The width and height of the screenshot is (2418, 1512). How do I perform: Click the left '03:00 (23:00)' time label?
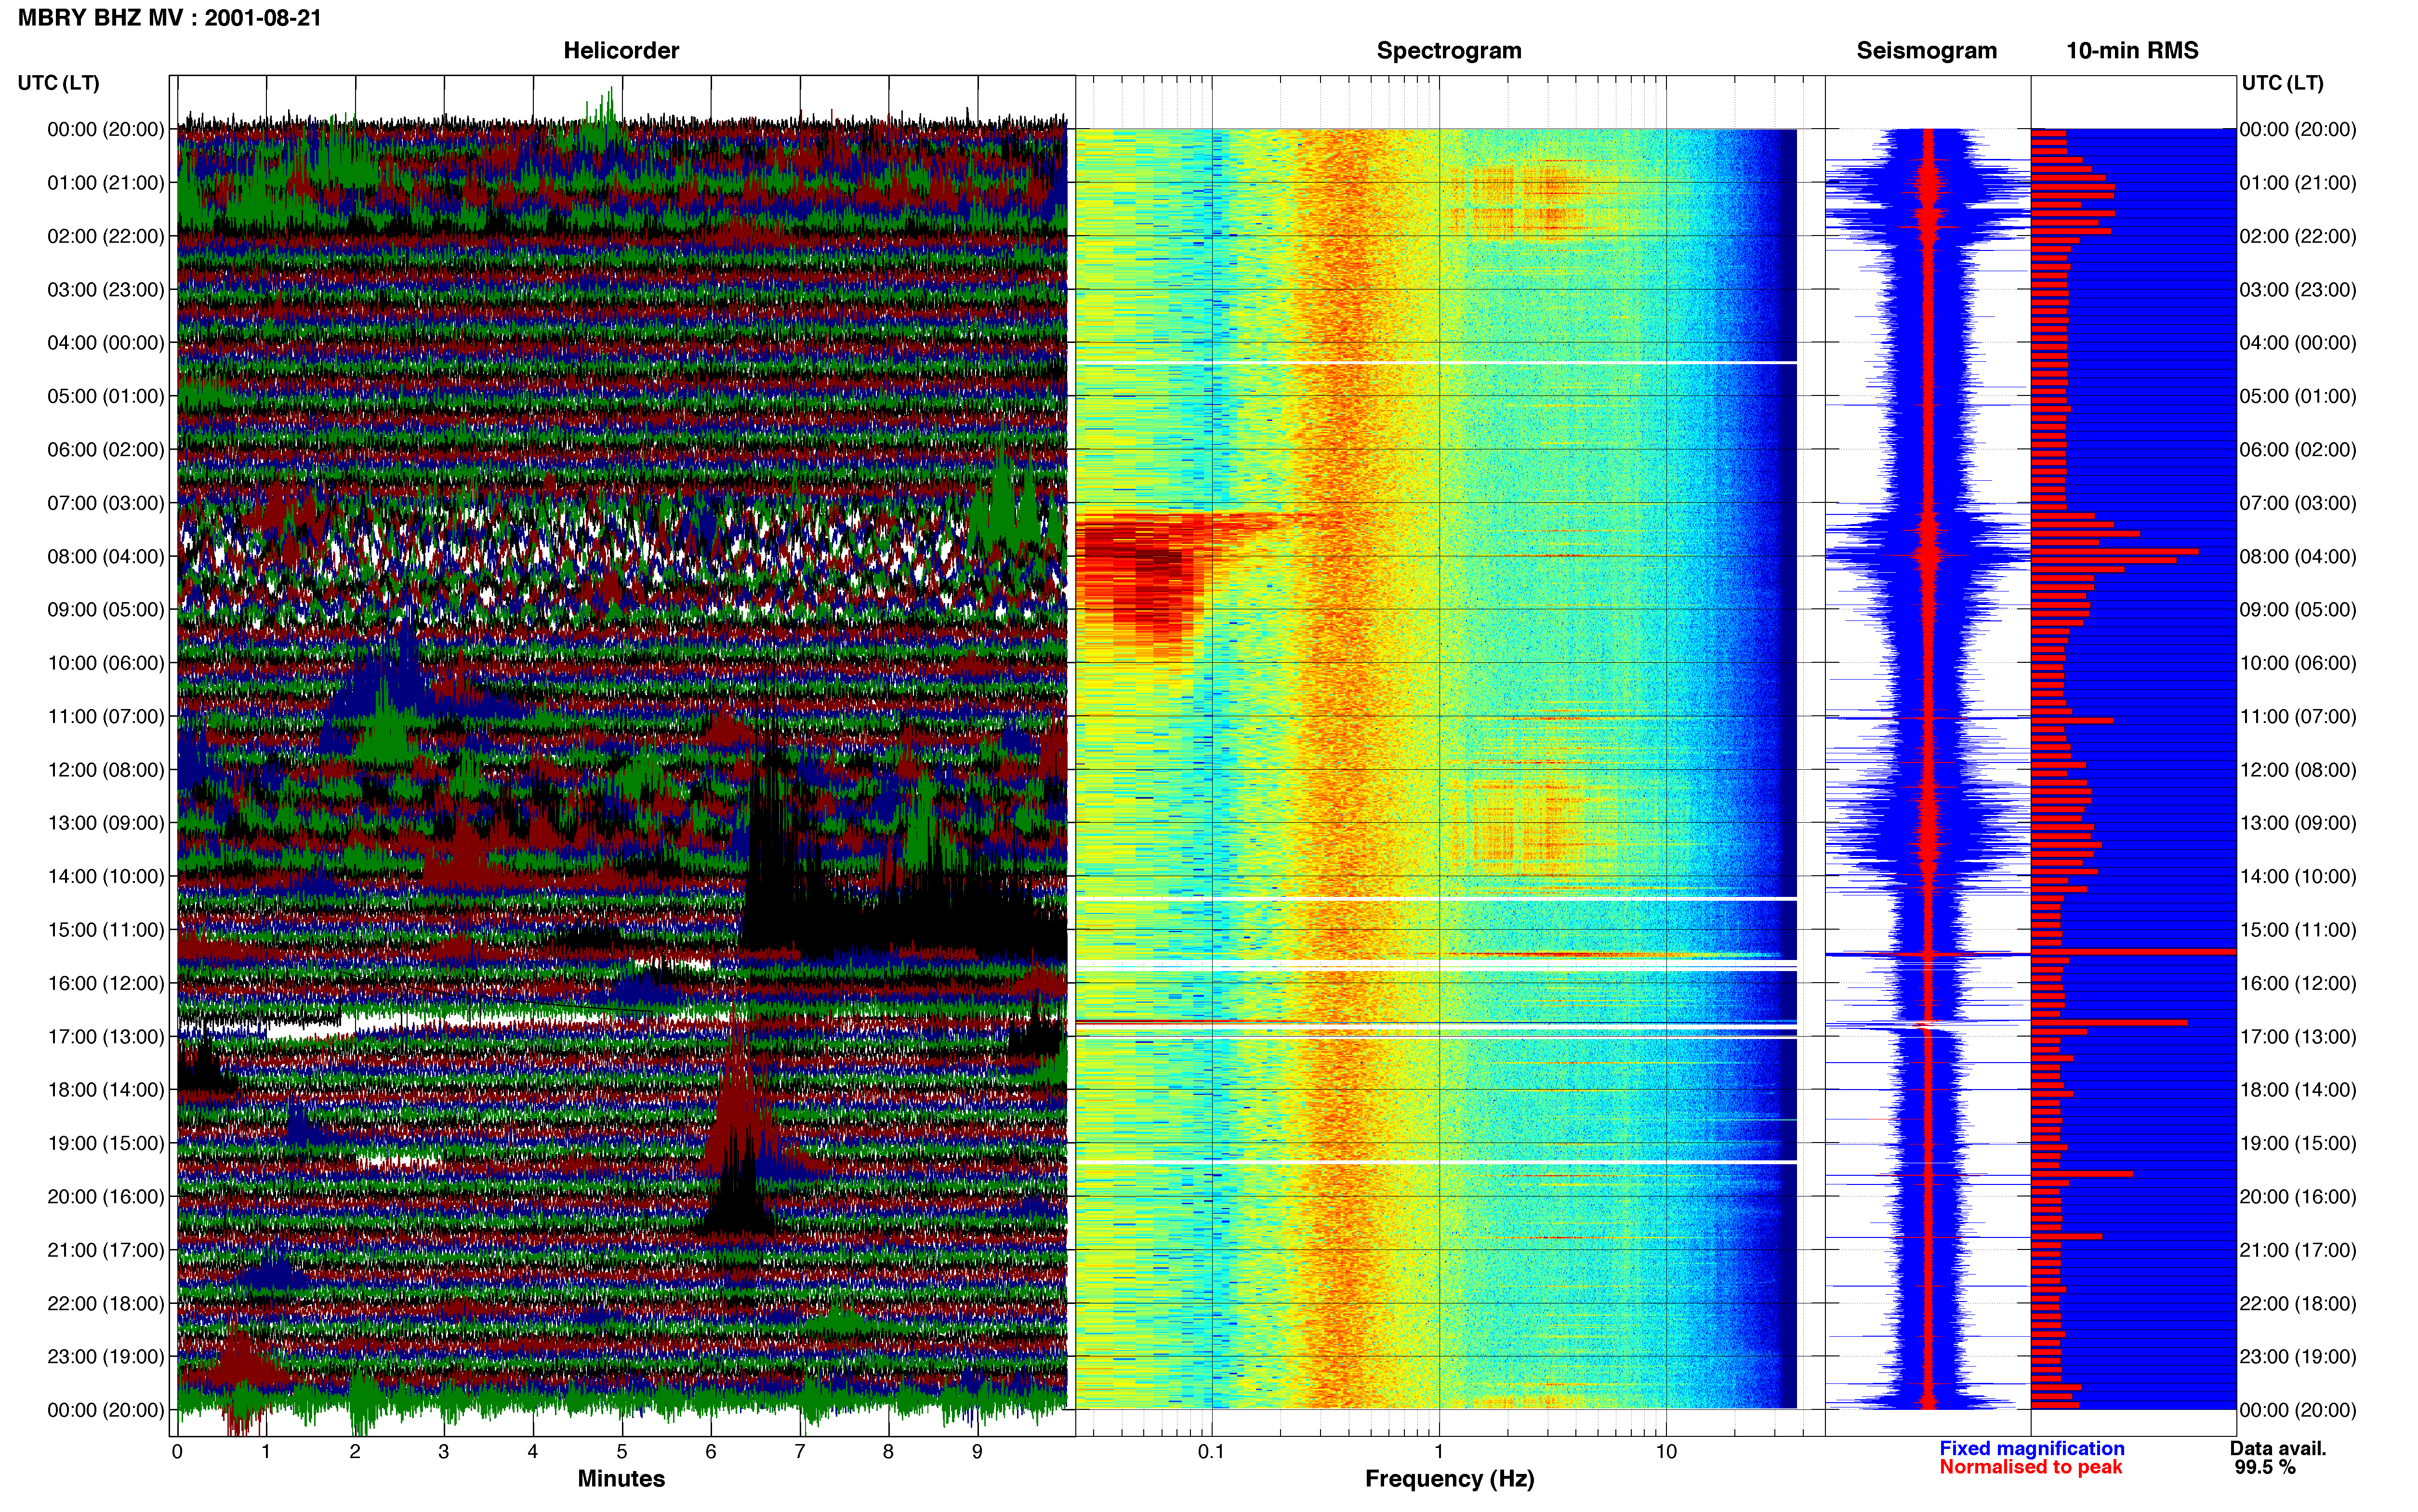pos(106,290)
